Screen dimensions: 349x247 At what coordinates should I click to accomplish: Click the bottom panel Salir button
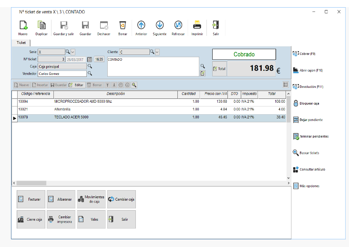coord(122,219)
